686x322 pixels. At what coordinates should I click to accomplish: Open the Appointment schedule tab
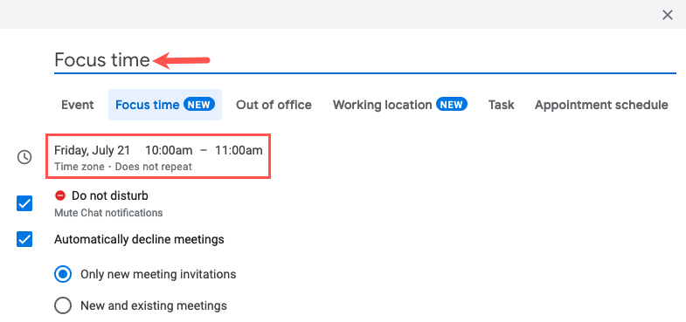[x=601, y=105]
